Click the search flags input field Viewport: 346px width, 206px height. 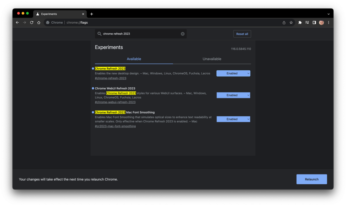tap(141, 34)
